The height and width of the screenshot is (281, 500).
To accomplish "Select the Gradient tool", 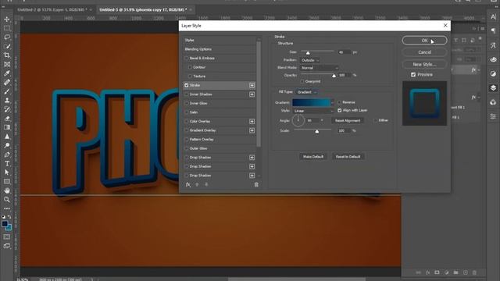I will [7, 127].
